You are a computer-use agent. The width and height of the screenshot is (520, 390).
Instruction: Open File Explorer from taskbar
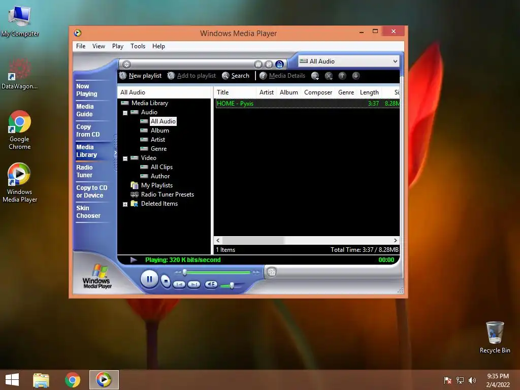pyautogui.click(x=41, y=380)
